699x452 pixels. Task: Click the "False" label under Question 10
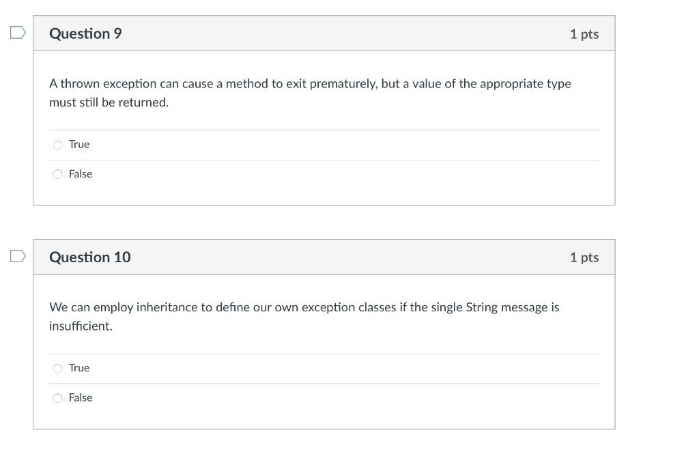pyautogui.click(x=81, y=397)
